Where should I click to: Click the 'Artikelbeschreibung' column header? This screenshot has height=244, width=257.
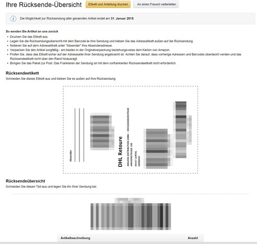[x=75, y=238]
